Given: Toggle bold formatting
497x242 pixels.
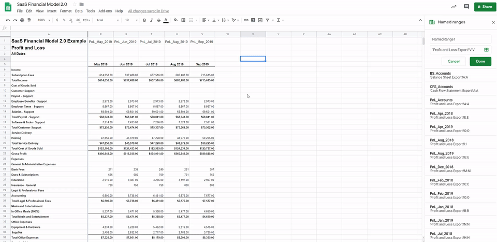Looking at the screenshot, I should point(144,20).
